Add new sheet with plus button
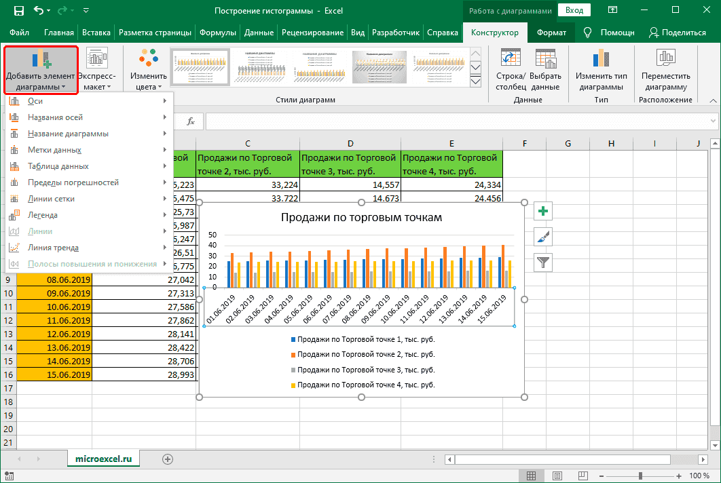Viewport: 721px width, 483px height. pyautogui.click(x=168, y=459)
